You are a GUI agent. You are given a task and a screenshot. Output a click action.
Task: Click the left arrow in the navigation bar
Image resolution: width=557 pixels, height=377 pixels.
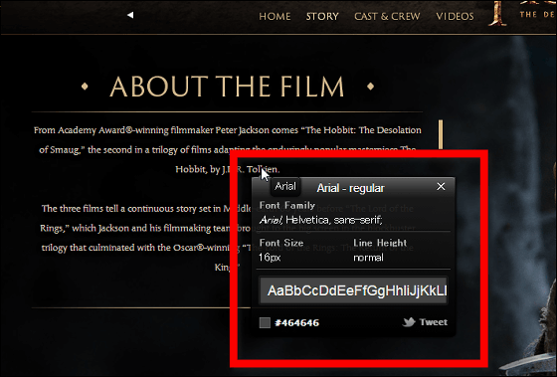130,15
